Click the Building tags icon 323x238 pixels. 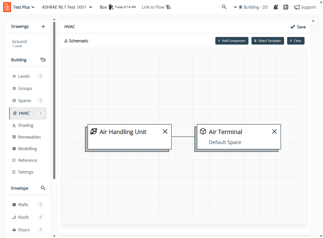tap(43, 60)
